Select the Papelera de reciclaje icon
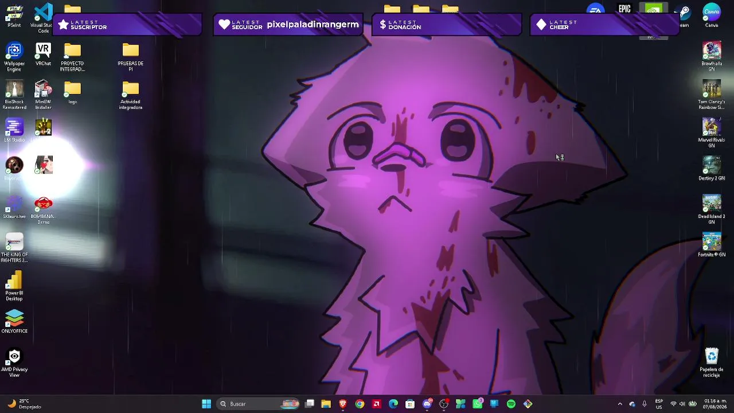Screen dimensions: 734x413 712,363
